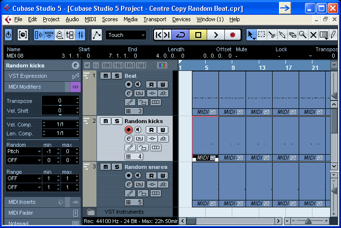
Task: Toggle lock on Random snares track
Action: pyautogui.click(x=142, y=193)
